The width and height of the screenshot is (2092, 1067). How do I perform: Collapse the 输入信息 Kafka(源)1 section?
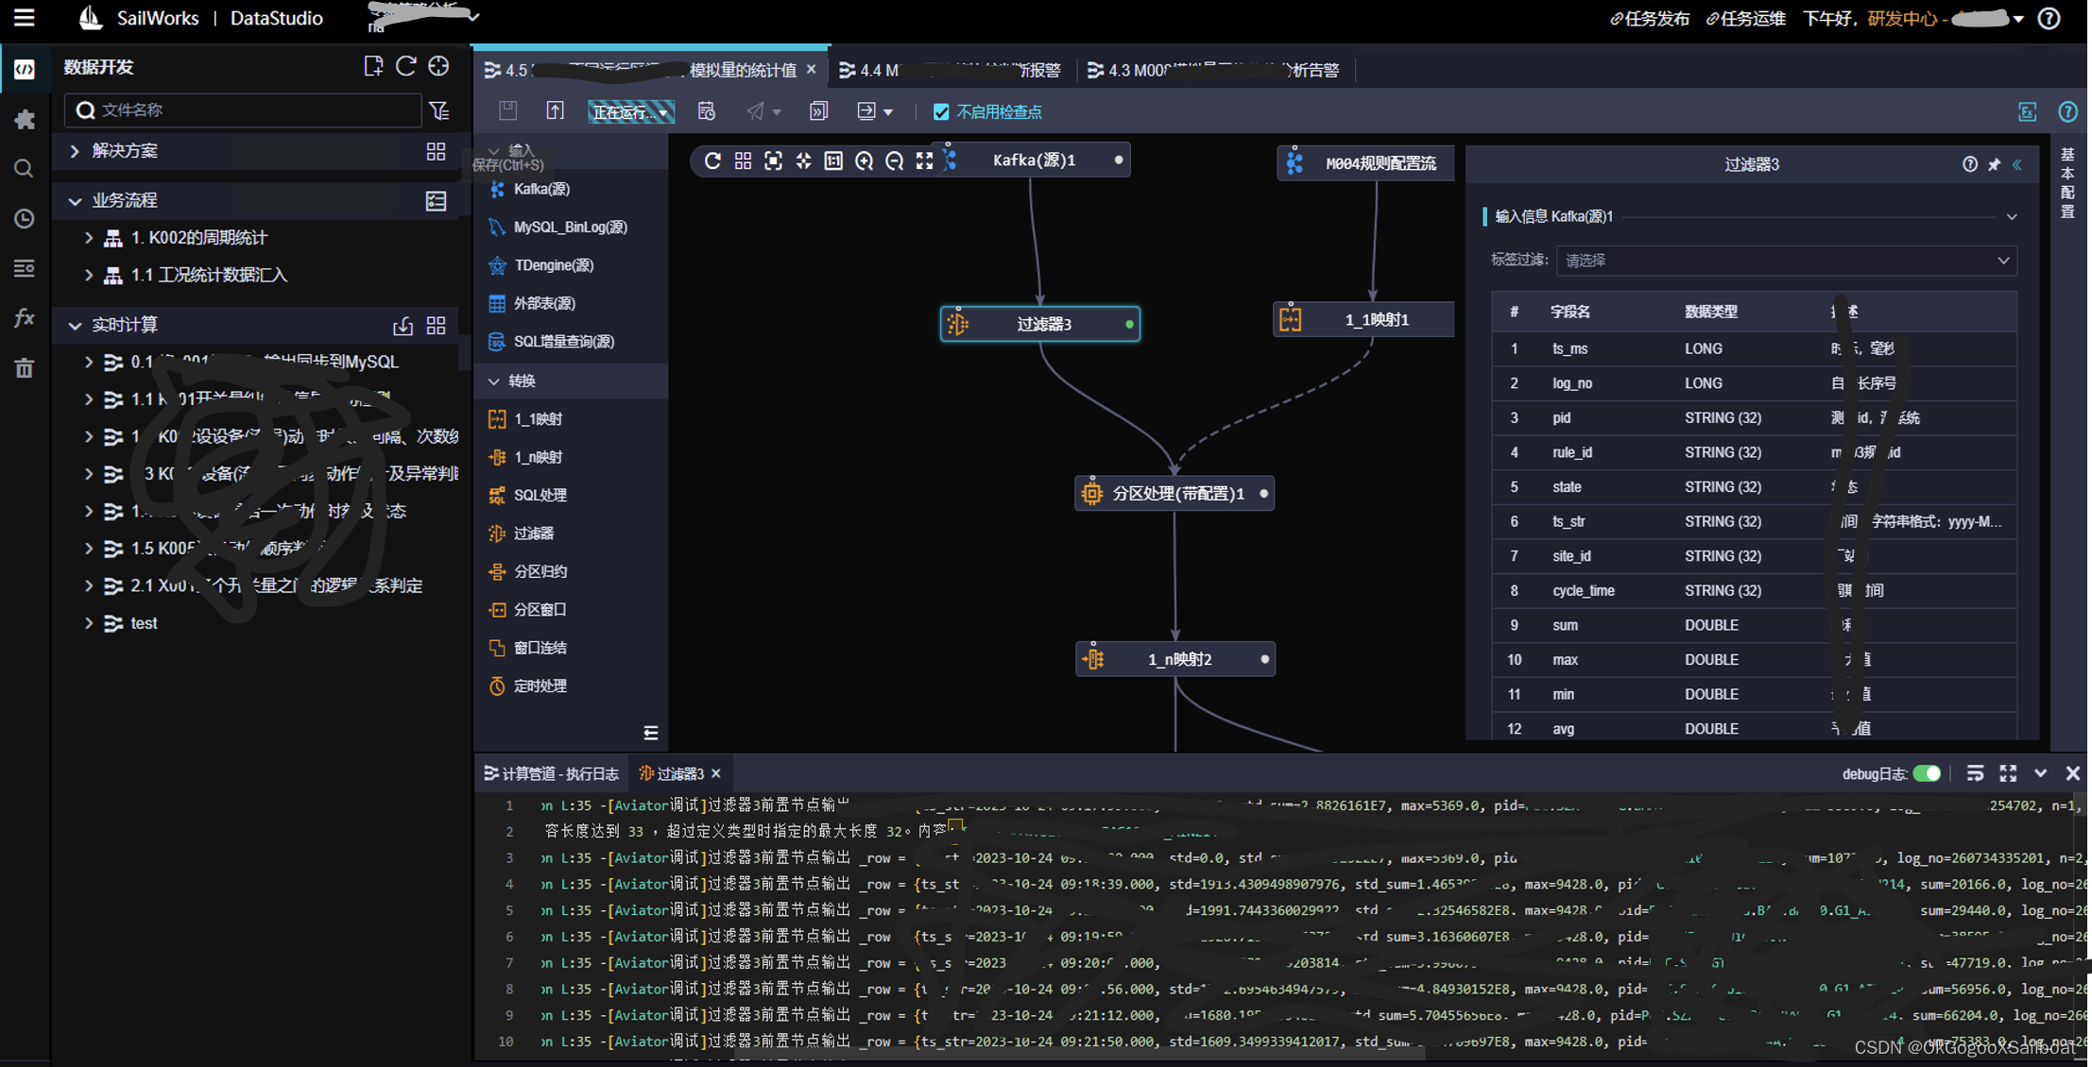click(2012, 216)
